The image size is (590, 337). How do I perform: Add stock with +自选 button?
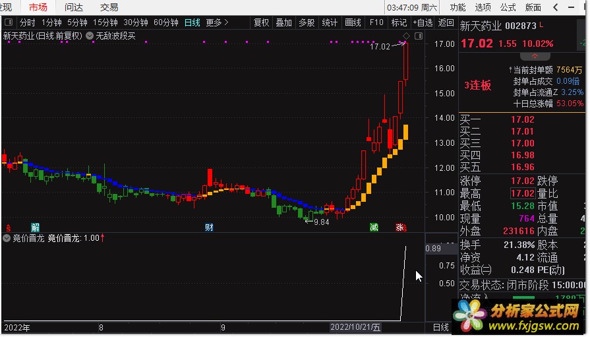click(423, 22)
